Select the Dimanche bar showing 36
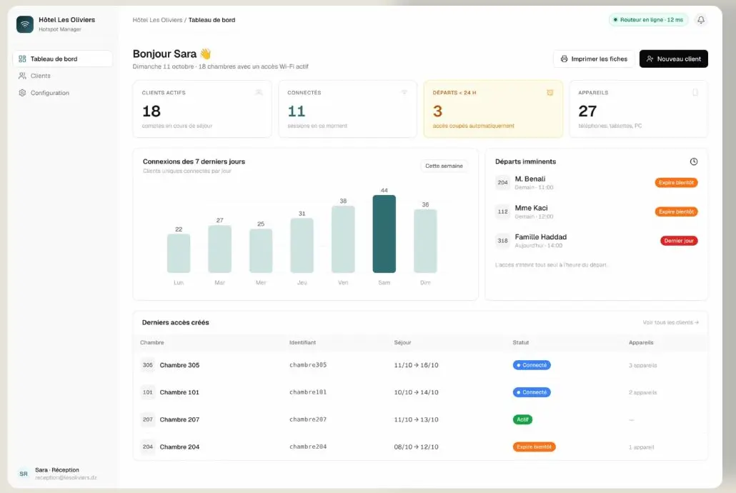Viewport: 736px width, 493px height. tap(425, 241)
